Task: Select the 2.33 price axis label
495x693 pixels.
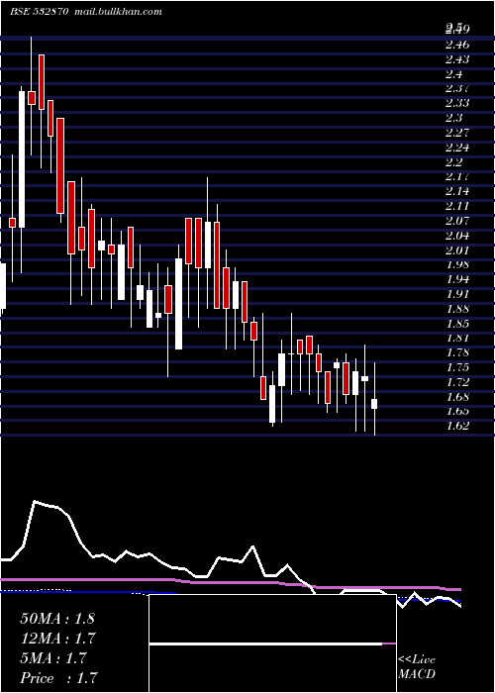Action: tap(457, 103)
